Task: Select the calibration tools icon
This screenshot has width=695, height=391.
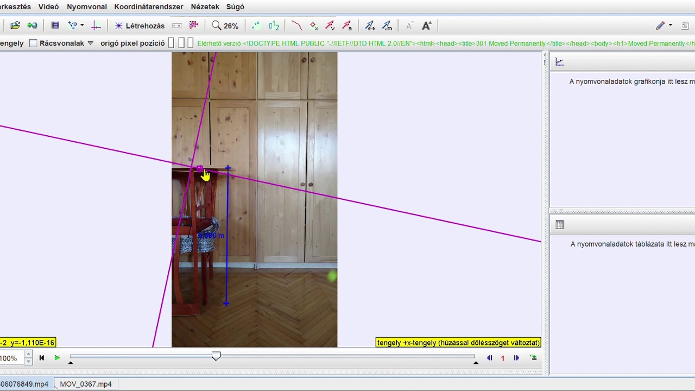Action: point(72,26)
